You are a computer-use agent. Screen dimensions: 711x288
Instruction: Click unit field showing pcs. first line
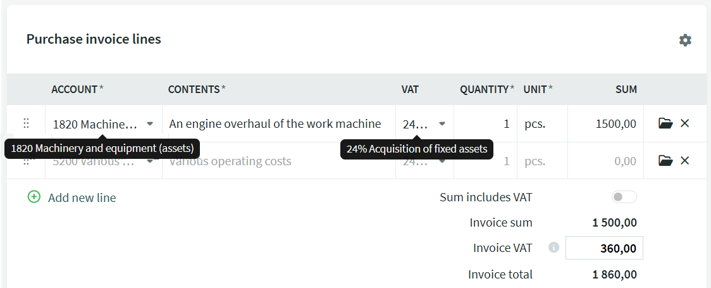(x=541, y=123)
